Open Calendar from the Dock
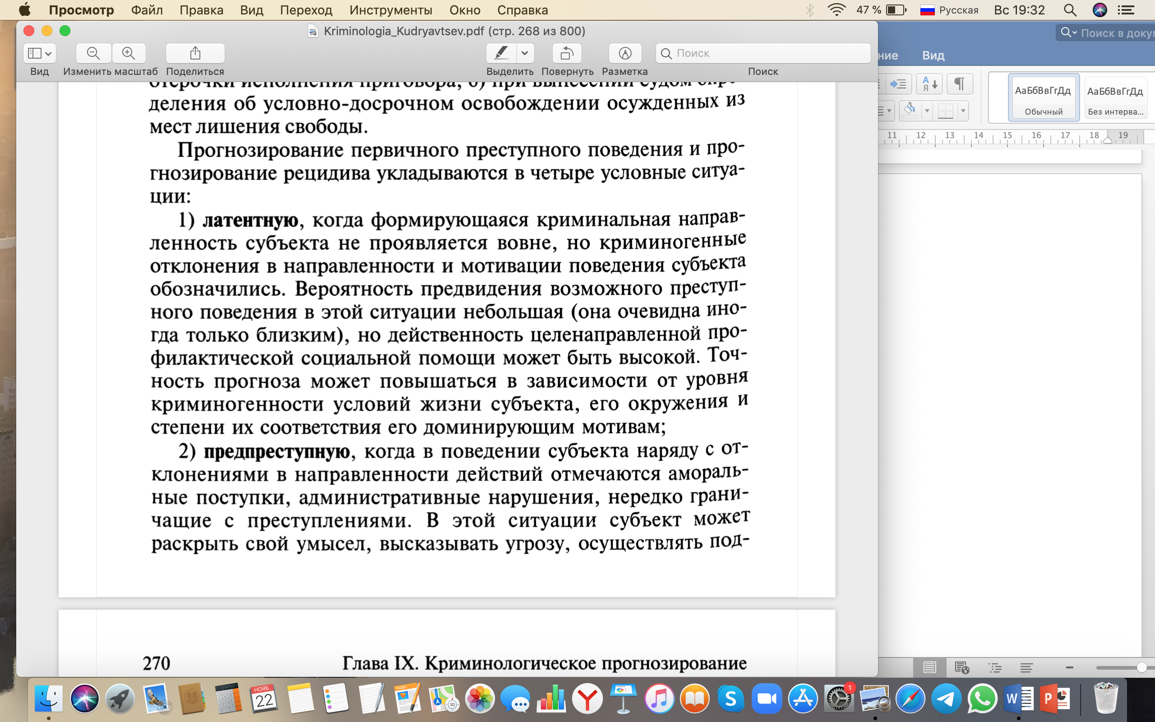The width and height of the screenshot is (1155, 722). [x=264, y=699]
